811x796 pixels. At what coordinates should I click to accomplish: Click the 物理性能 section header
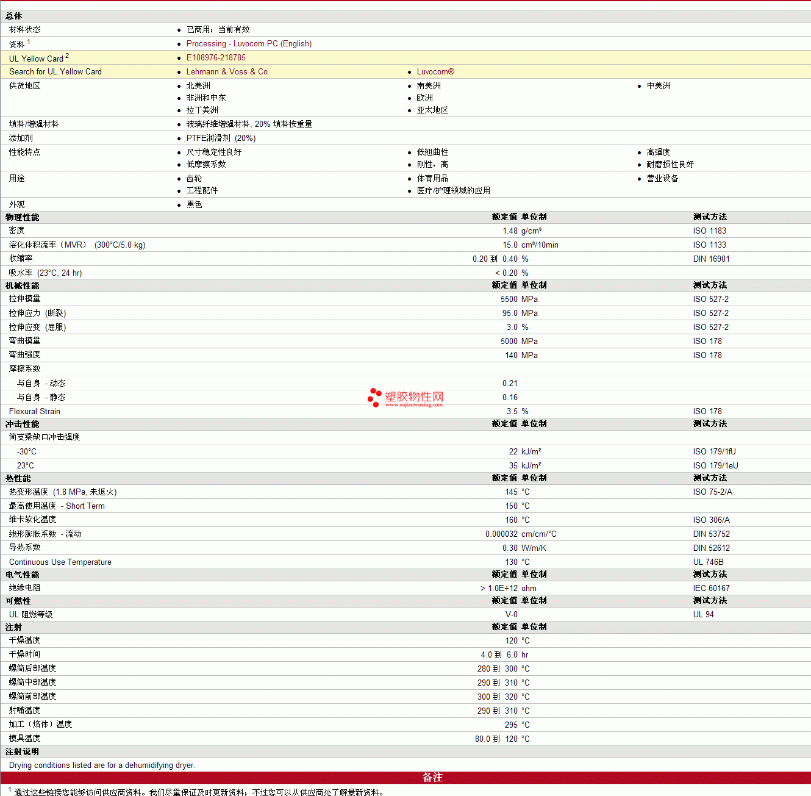23,218
